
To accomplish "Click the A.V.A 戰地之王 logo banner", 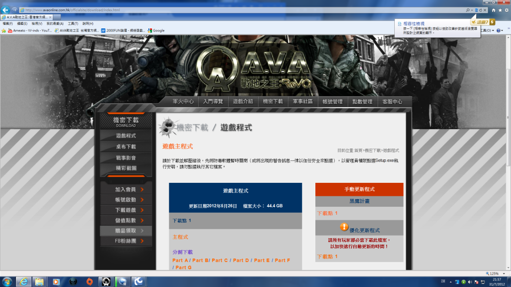I will [255, 70].
